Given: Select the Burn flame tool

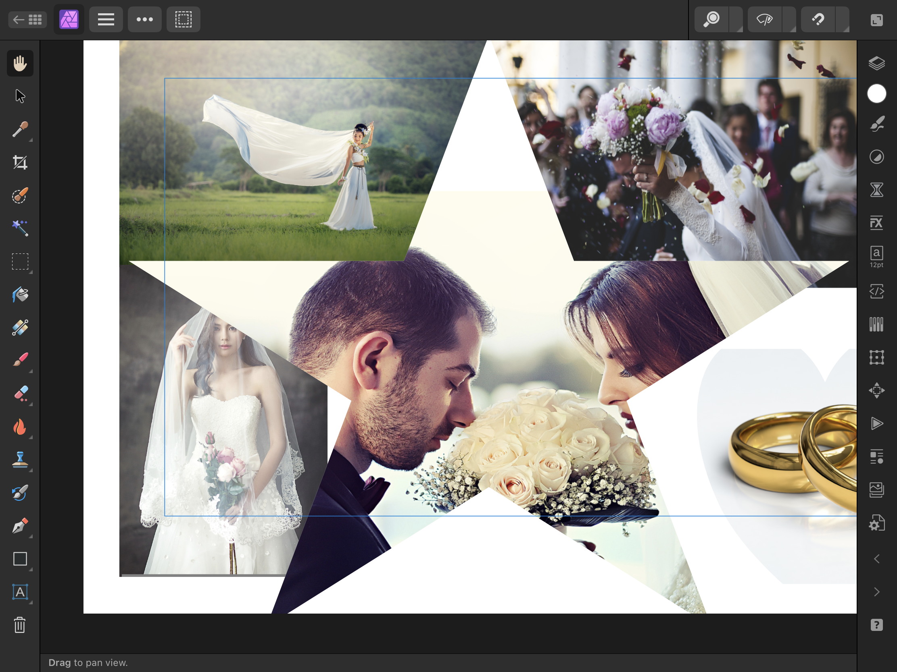Looking at the screenshot, I should (x=20, y=427).
